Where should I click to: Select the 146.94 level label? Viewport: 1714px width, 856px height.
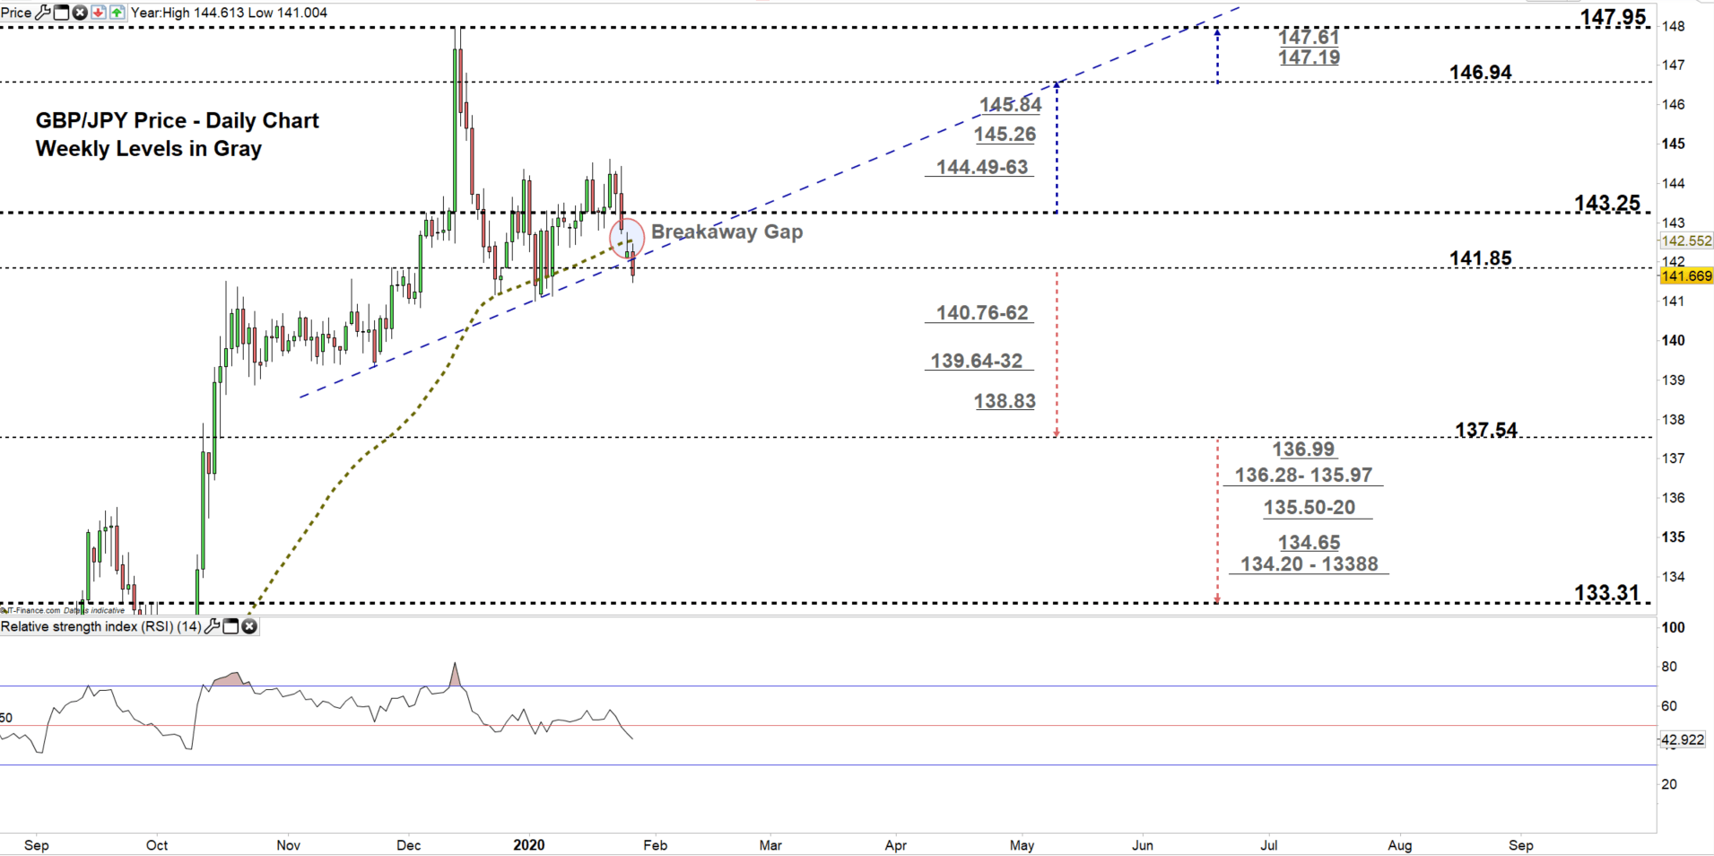1481,72
